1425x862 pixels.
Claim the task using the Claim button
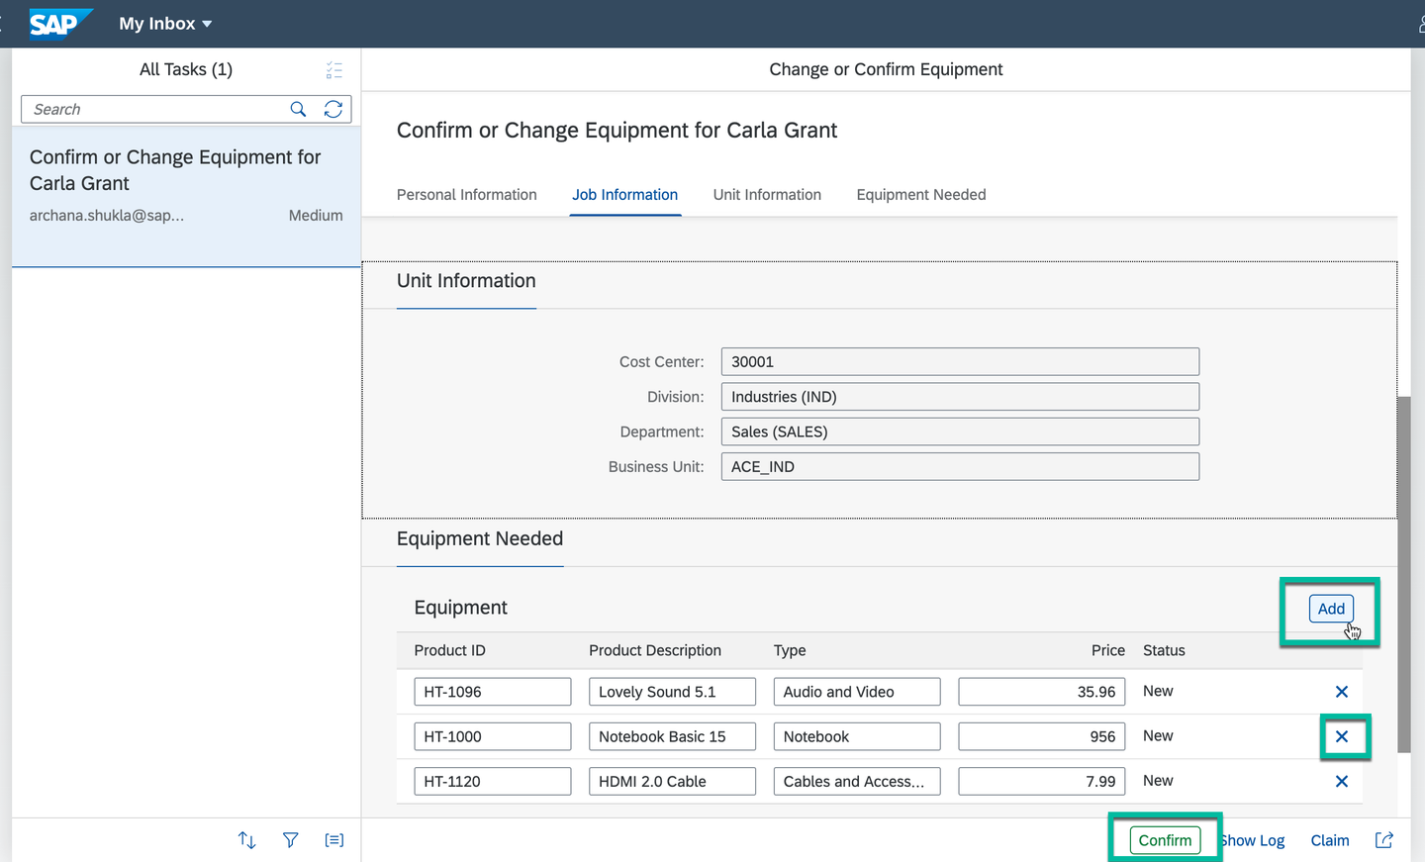point(1330,840)
